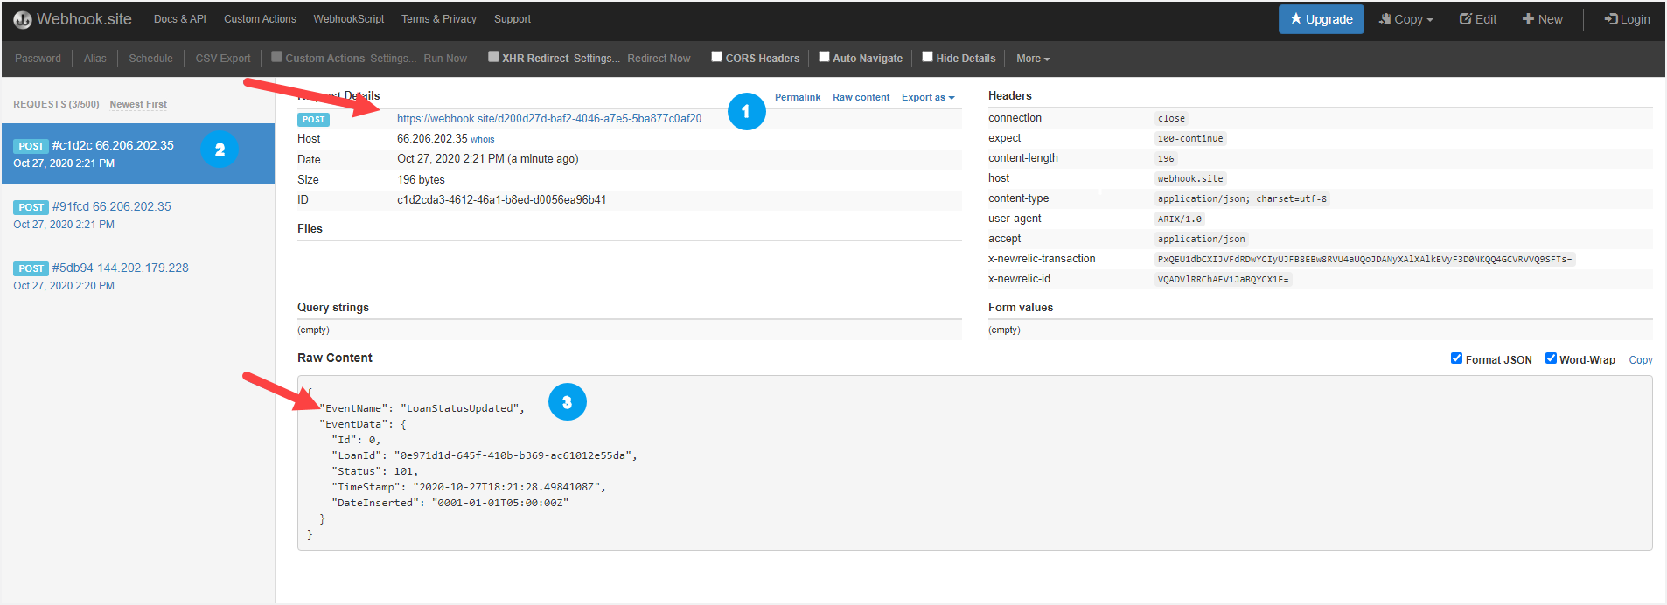Open the Raw content link
Screen dimensions: 1667x605
(861, 97)
